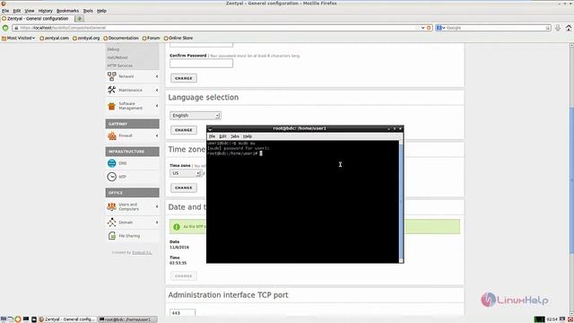
Task: Click the NTP clock icon in sidebar
Action: [x=111, y=177]
